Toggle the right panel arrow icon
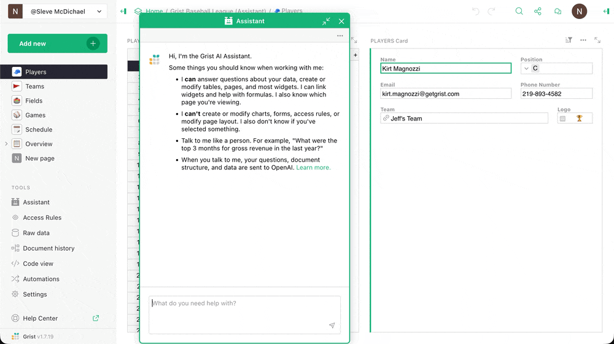Screen dimensions: 614x344 [606, 11]
